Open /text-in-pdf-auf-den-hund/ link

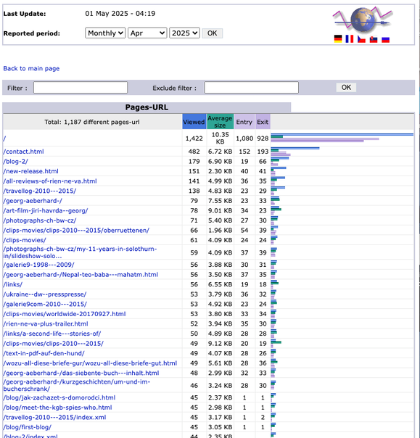(x=44, y=353)
